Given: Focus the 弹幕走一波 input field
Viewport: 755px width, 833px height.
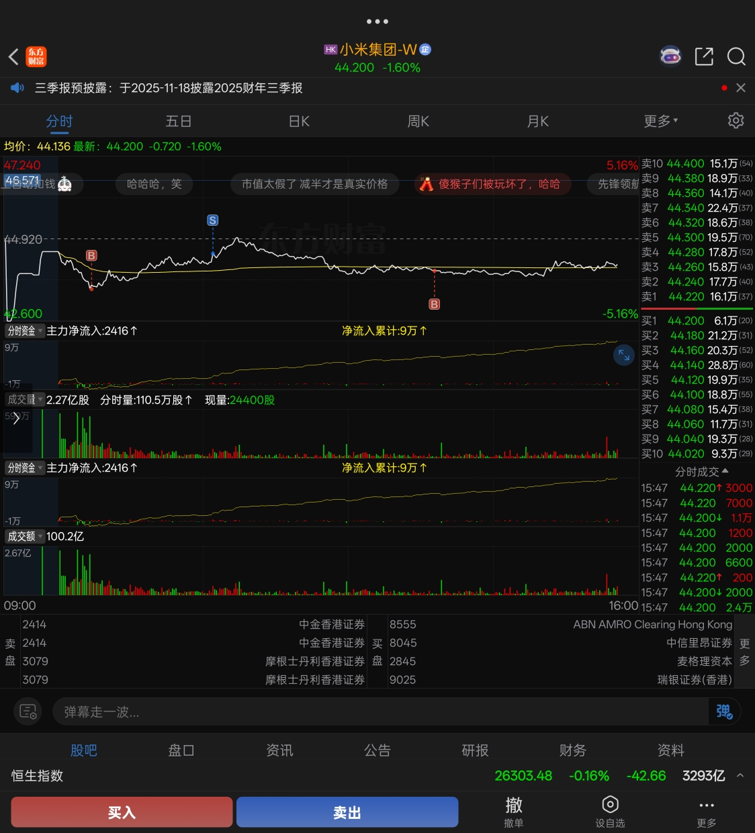Looking at the screenshot, I should click(380, 711).
